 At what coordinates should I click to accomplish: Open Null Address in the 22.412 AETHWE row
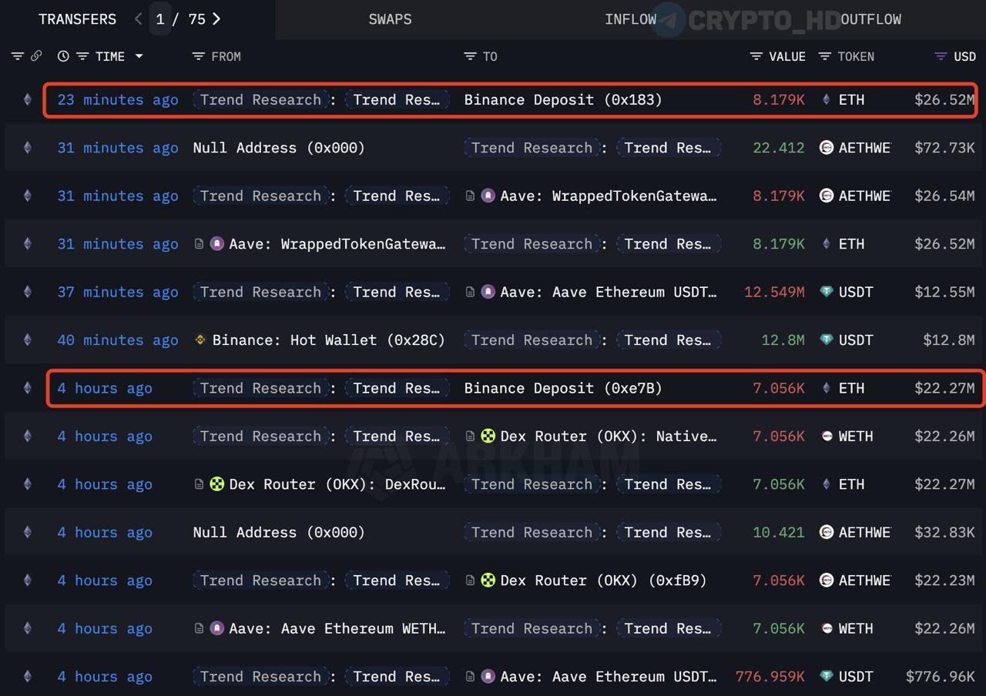tap(279, 148)
